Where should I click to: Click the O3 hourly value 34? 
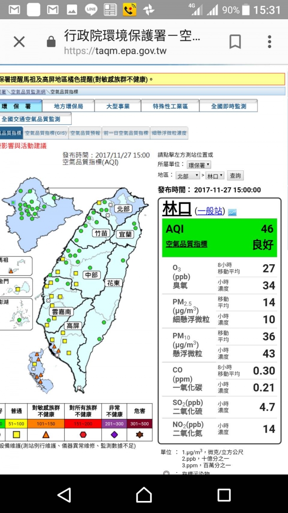(x=269, y=286)
